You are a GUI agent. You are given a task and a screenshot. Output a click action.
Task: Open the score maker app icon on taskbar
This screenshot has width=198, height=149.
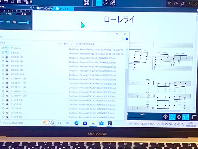[x=110, y=123]
